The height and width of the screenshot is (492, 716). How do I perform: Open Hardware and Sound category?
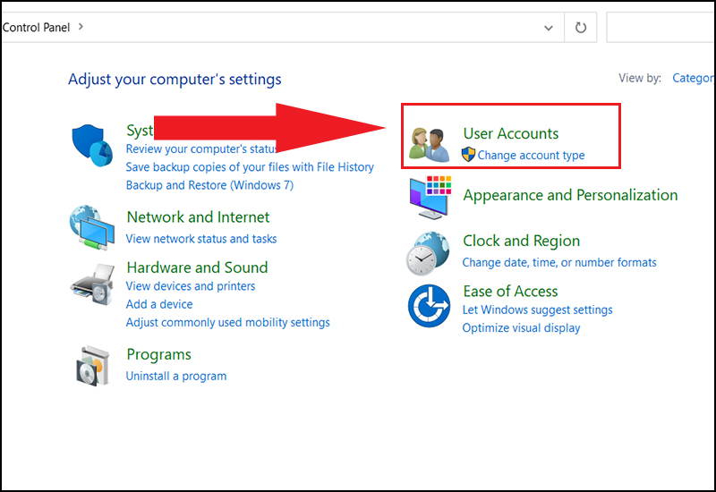pos(197,267)
